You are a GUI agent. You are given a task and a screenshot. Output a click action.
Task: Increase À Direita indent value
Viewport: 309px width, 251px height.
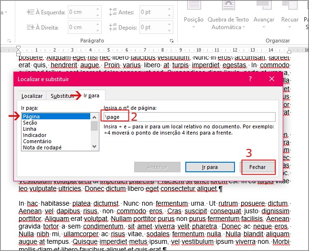pyautogui.click(x=98, y=24)
